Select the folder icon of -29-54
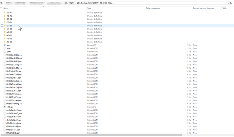Image resolution: width=234 pixels, height=137 pixels. pos(4,19)
